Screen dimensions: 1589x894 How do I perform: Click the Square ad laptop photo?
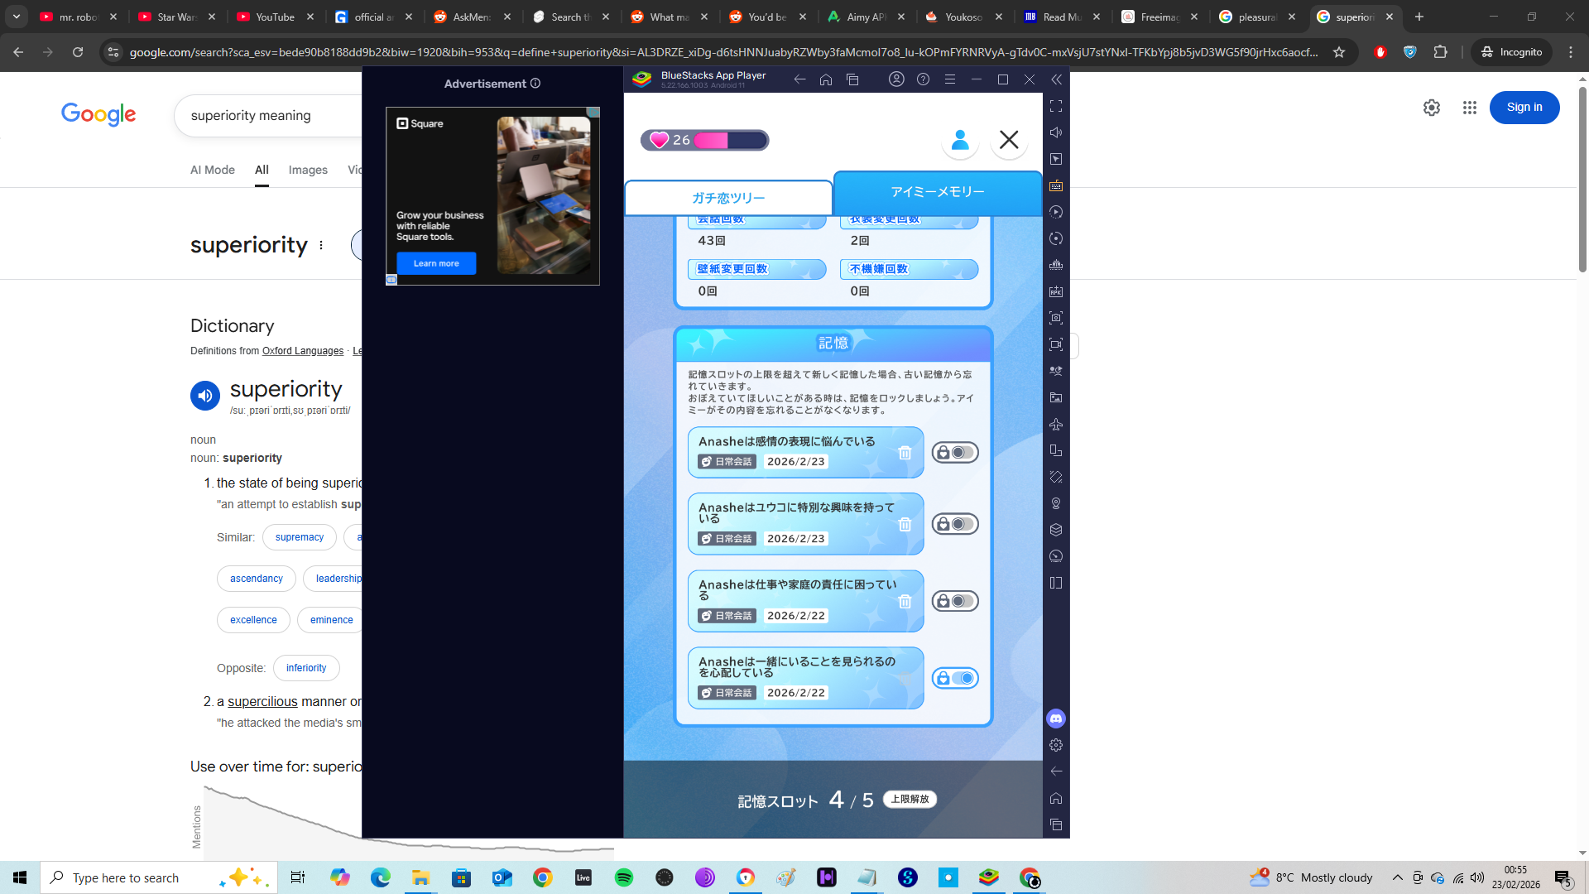tap(544, 195)
